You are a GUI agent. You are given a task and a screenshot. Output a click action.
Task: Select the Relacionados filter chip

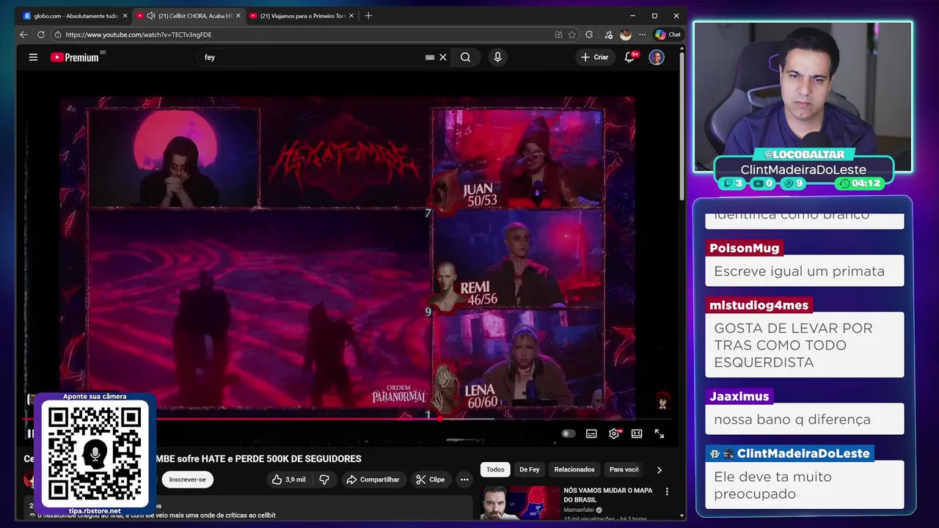tap(574, 469)
